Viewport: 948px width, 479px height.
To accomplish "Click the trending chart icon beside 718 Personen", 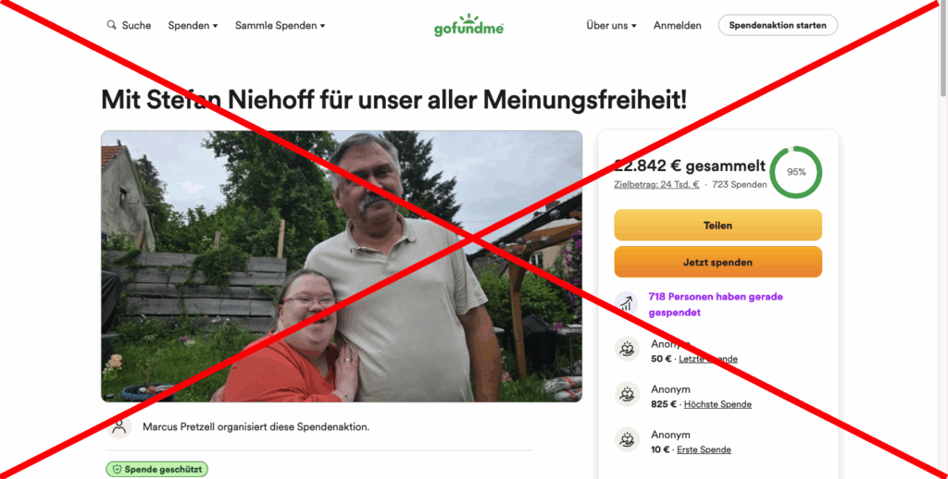I will [x=627, y=304].
